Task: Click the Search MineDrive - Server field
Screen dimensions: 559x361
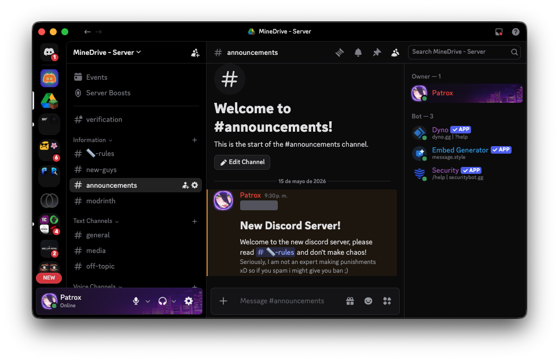Action: point(464,52)
